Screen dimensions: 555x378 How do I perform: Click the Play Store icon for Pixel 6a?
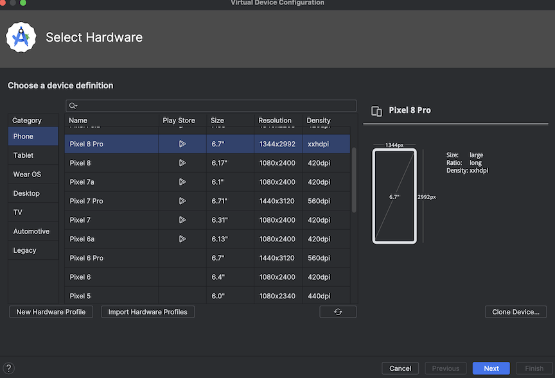(182, 239)
